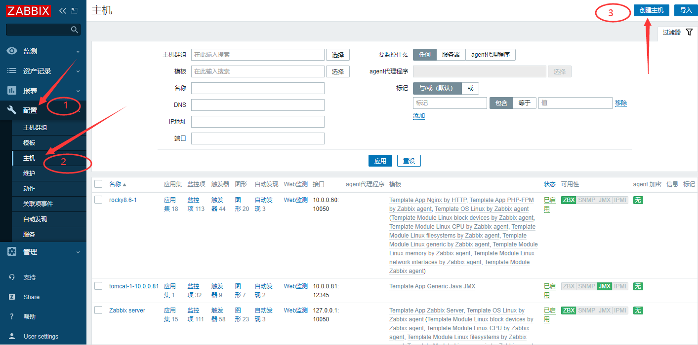Image resolution: width=698 pixels, height=345 pixels.
Task: Open 关联项事件 submenu item
Action: 49,204
